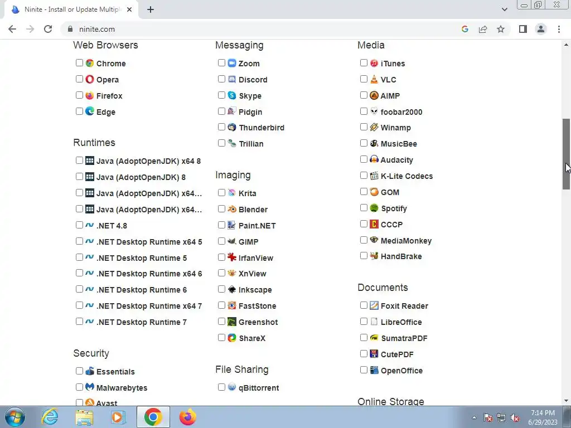Tick the Essentials security checkbox

pyautogui.click(x=79, y=371)
